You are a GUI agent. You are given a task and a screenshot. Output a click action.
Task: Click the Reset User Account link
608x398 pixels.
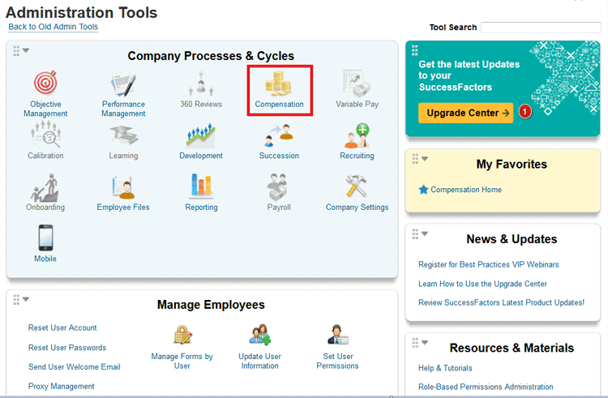62,327
